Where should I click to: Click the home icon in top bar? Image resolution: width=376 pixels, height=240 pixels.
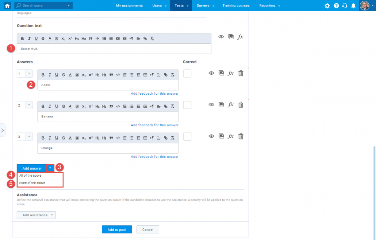pos(7,5)
